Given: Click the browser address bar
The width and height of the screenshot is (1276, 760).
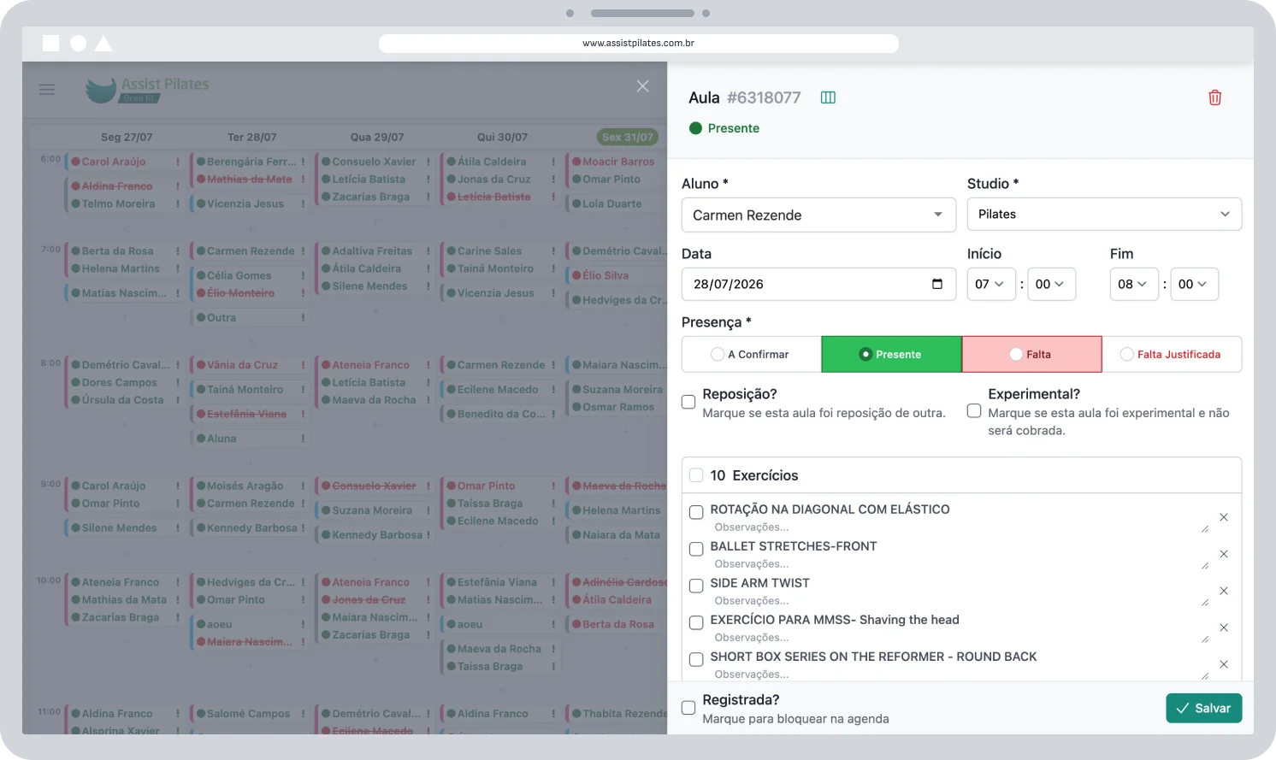Looking at the screenshot, I should pyautogui.click(x=638, y=43).
